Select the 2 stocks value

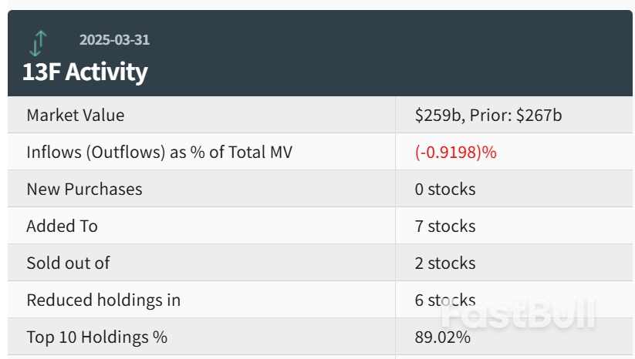444,263
